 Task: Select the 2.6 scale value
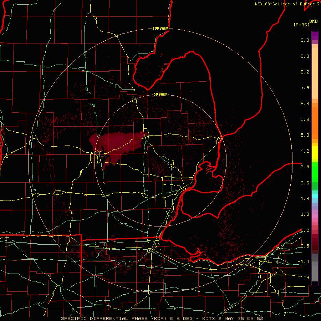[305, 183]
